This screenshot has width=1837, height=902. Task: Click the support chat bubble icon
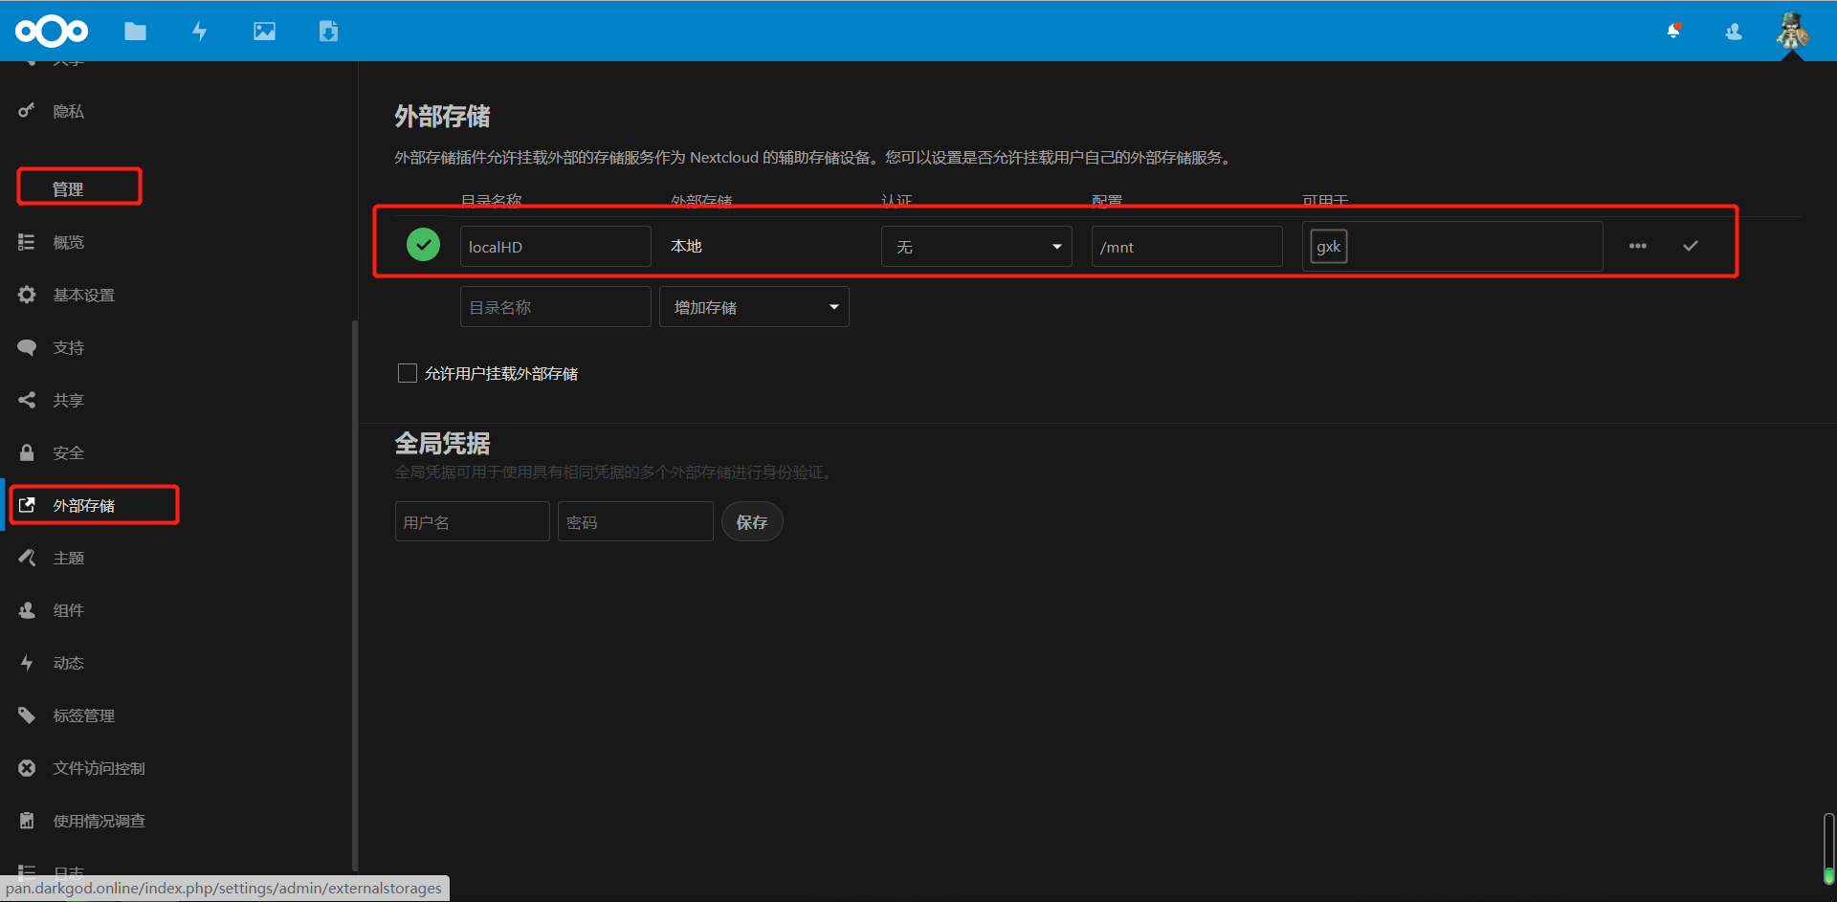coord(27,347)
